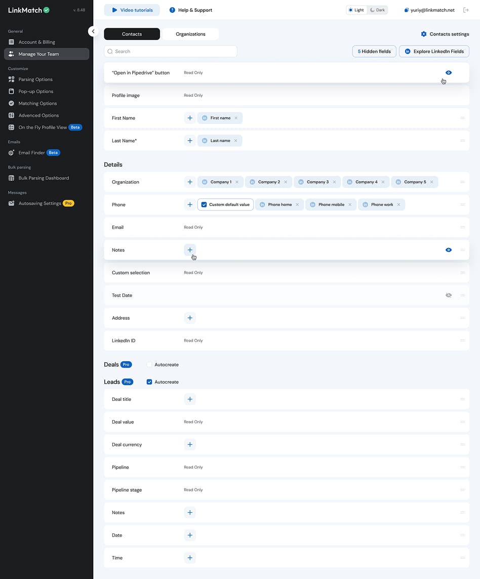This screenshot has height=579, width=480.
Task: Click the Email Finder Beta sidebar icon
Action: [x=12, y=152]
